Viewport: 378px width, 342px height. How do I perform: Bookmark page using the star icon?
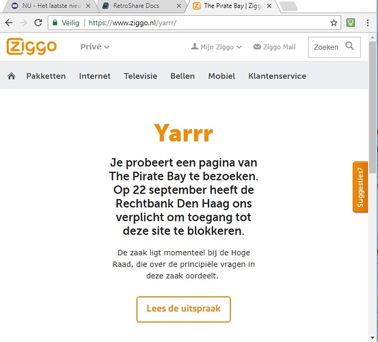pos(334,23)
